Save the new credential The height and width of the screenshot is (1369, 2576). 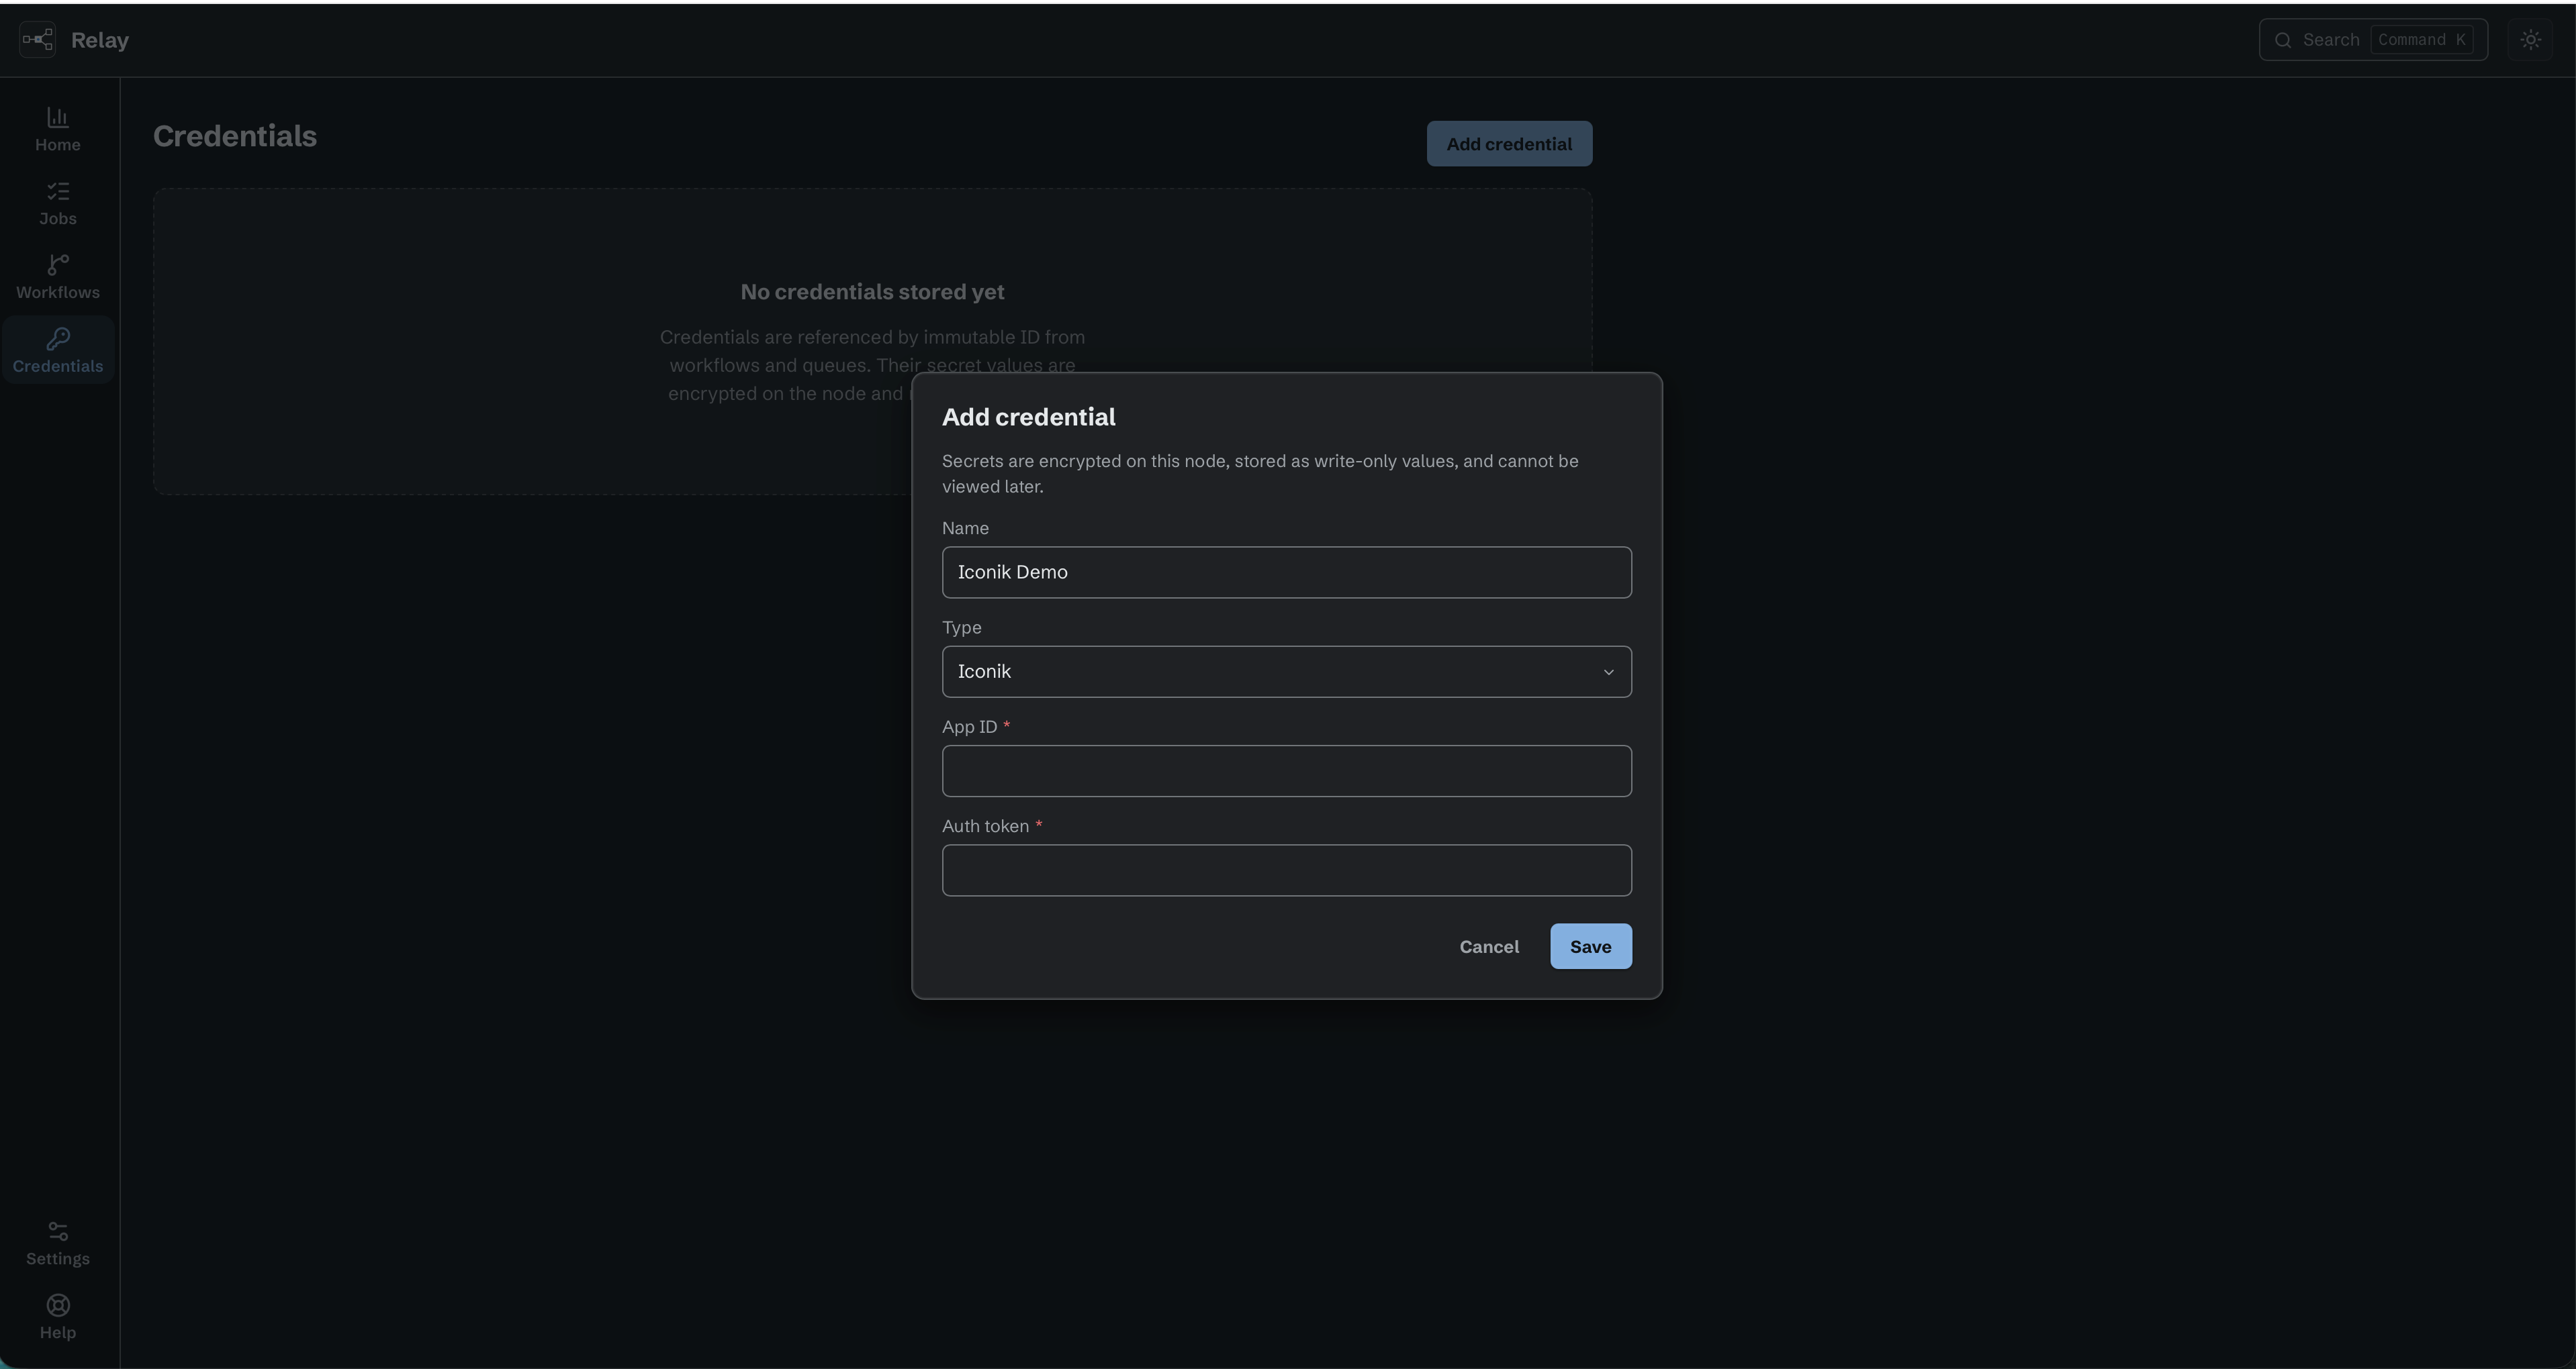click(1591, 946)
